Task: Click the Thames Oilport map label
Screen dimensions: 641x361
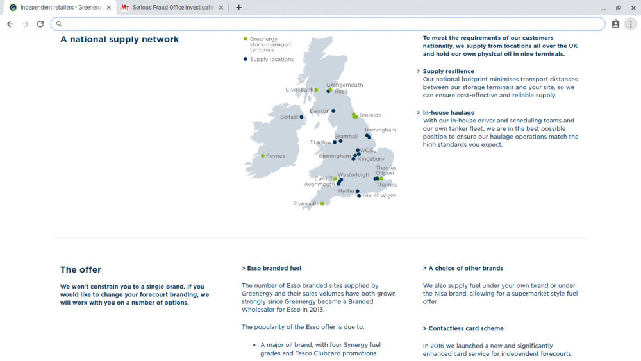Action: click(x=386, y=171)
